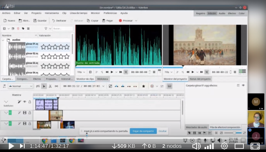Switch to the Mezclador de audio tab
266x152 pixels.
point(197,127)
